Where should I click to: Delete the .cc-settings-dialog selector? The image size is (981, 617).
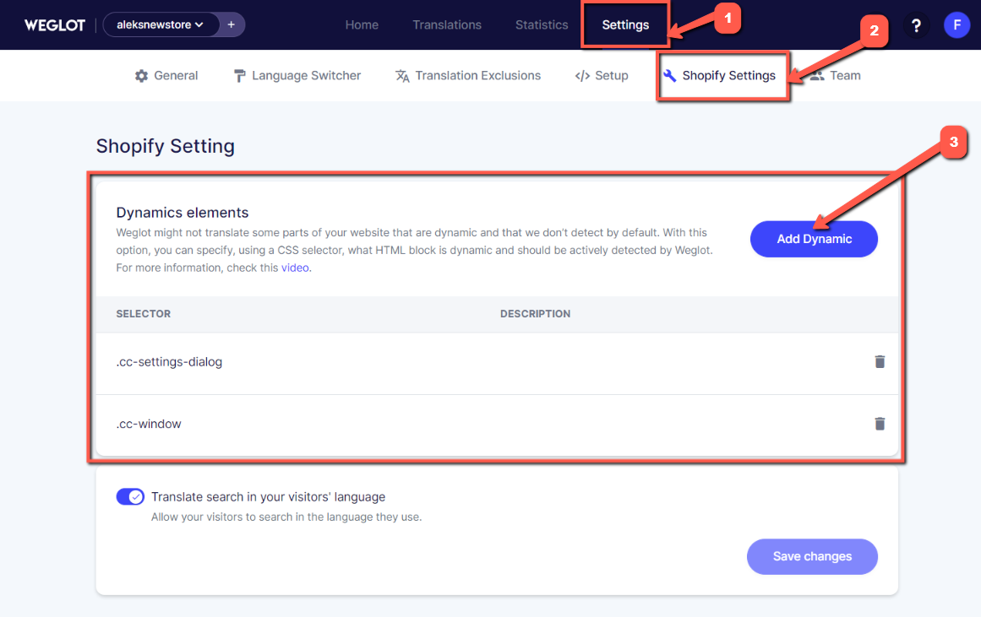point(880,361)
